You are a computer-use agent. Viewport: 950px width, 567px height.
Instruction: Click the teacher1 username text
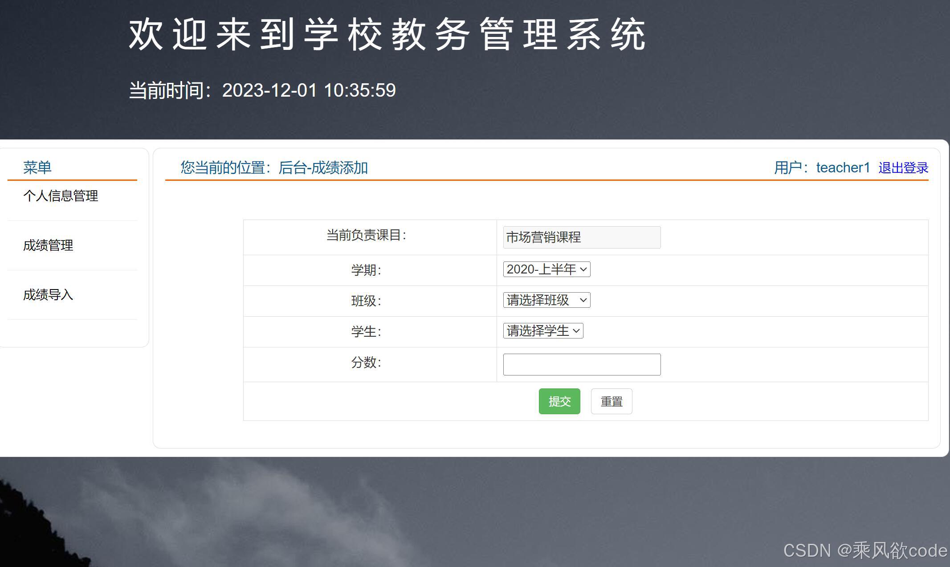[x=843, y=168]
